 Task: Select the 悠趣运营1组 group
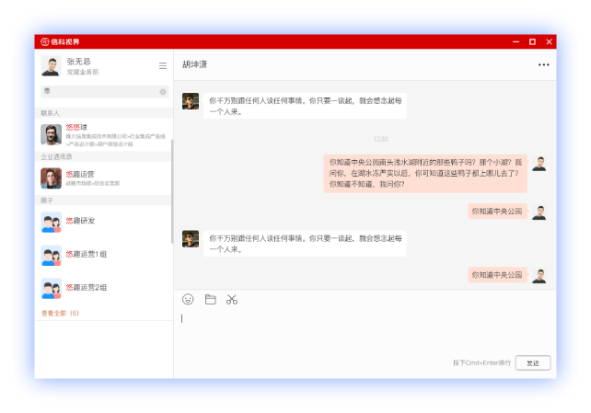coord(103,255)
